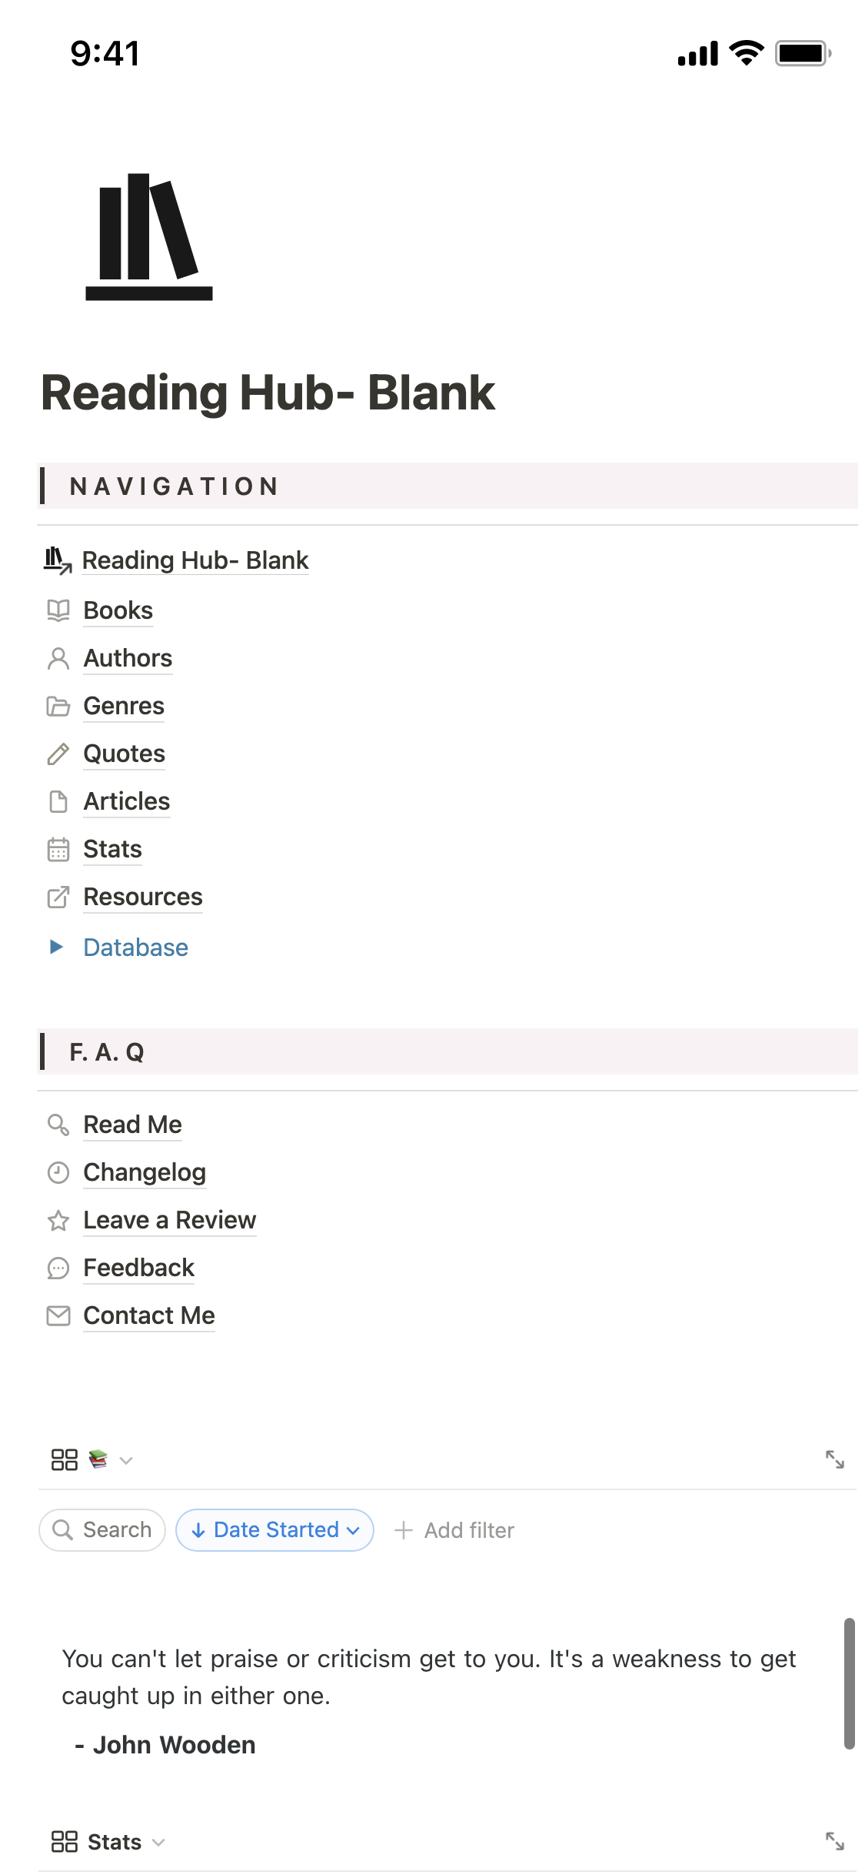Tap the Search field in database
865x1875 pixels.
click(x=102, y=1530)
